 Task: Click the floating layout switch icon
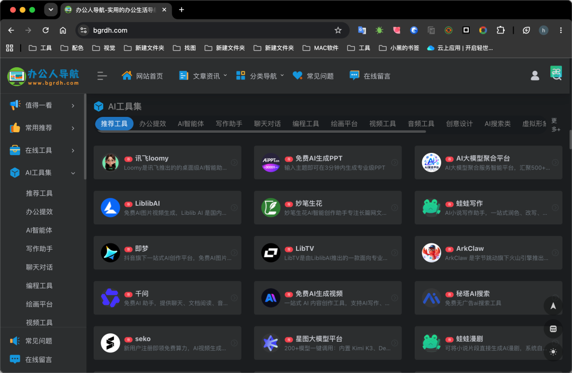(x=553, y=329)
